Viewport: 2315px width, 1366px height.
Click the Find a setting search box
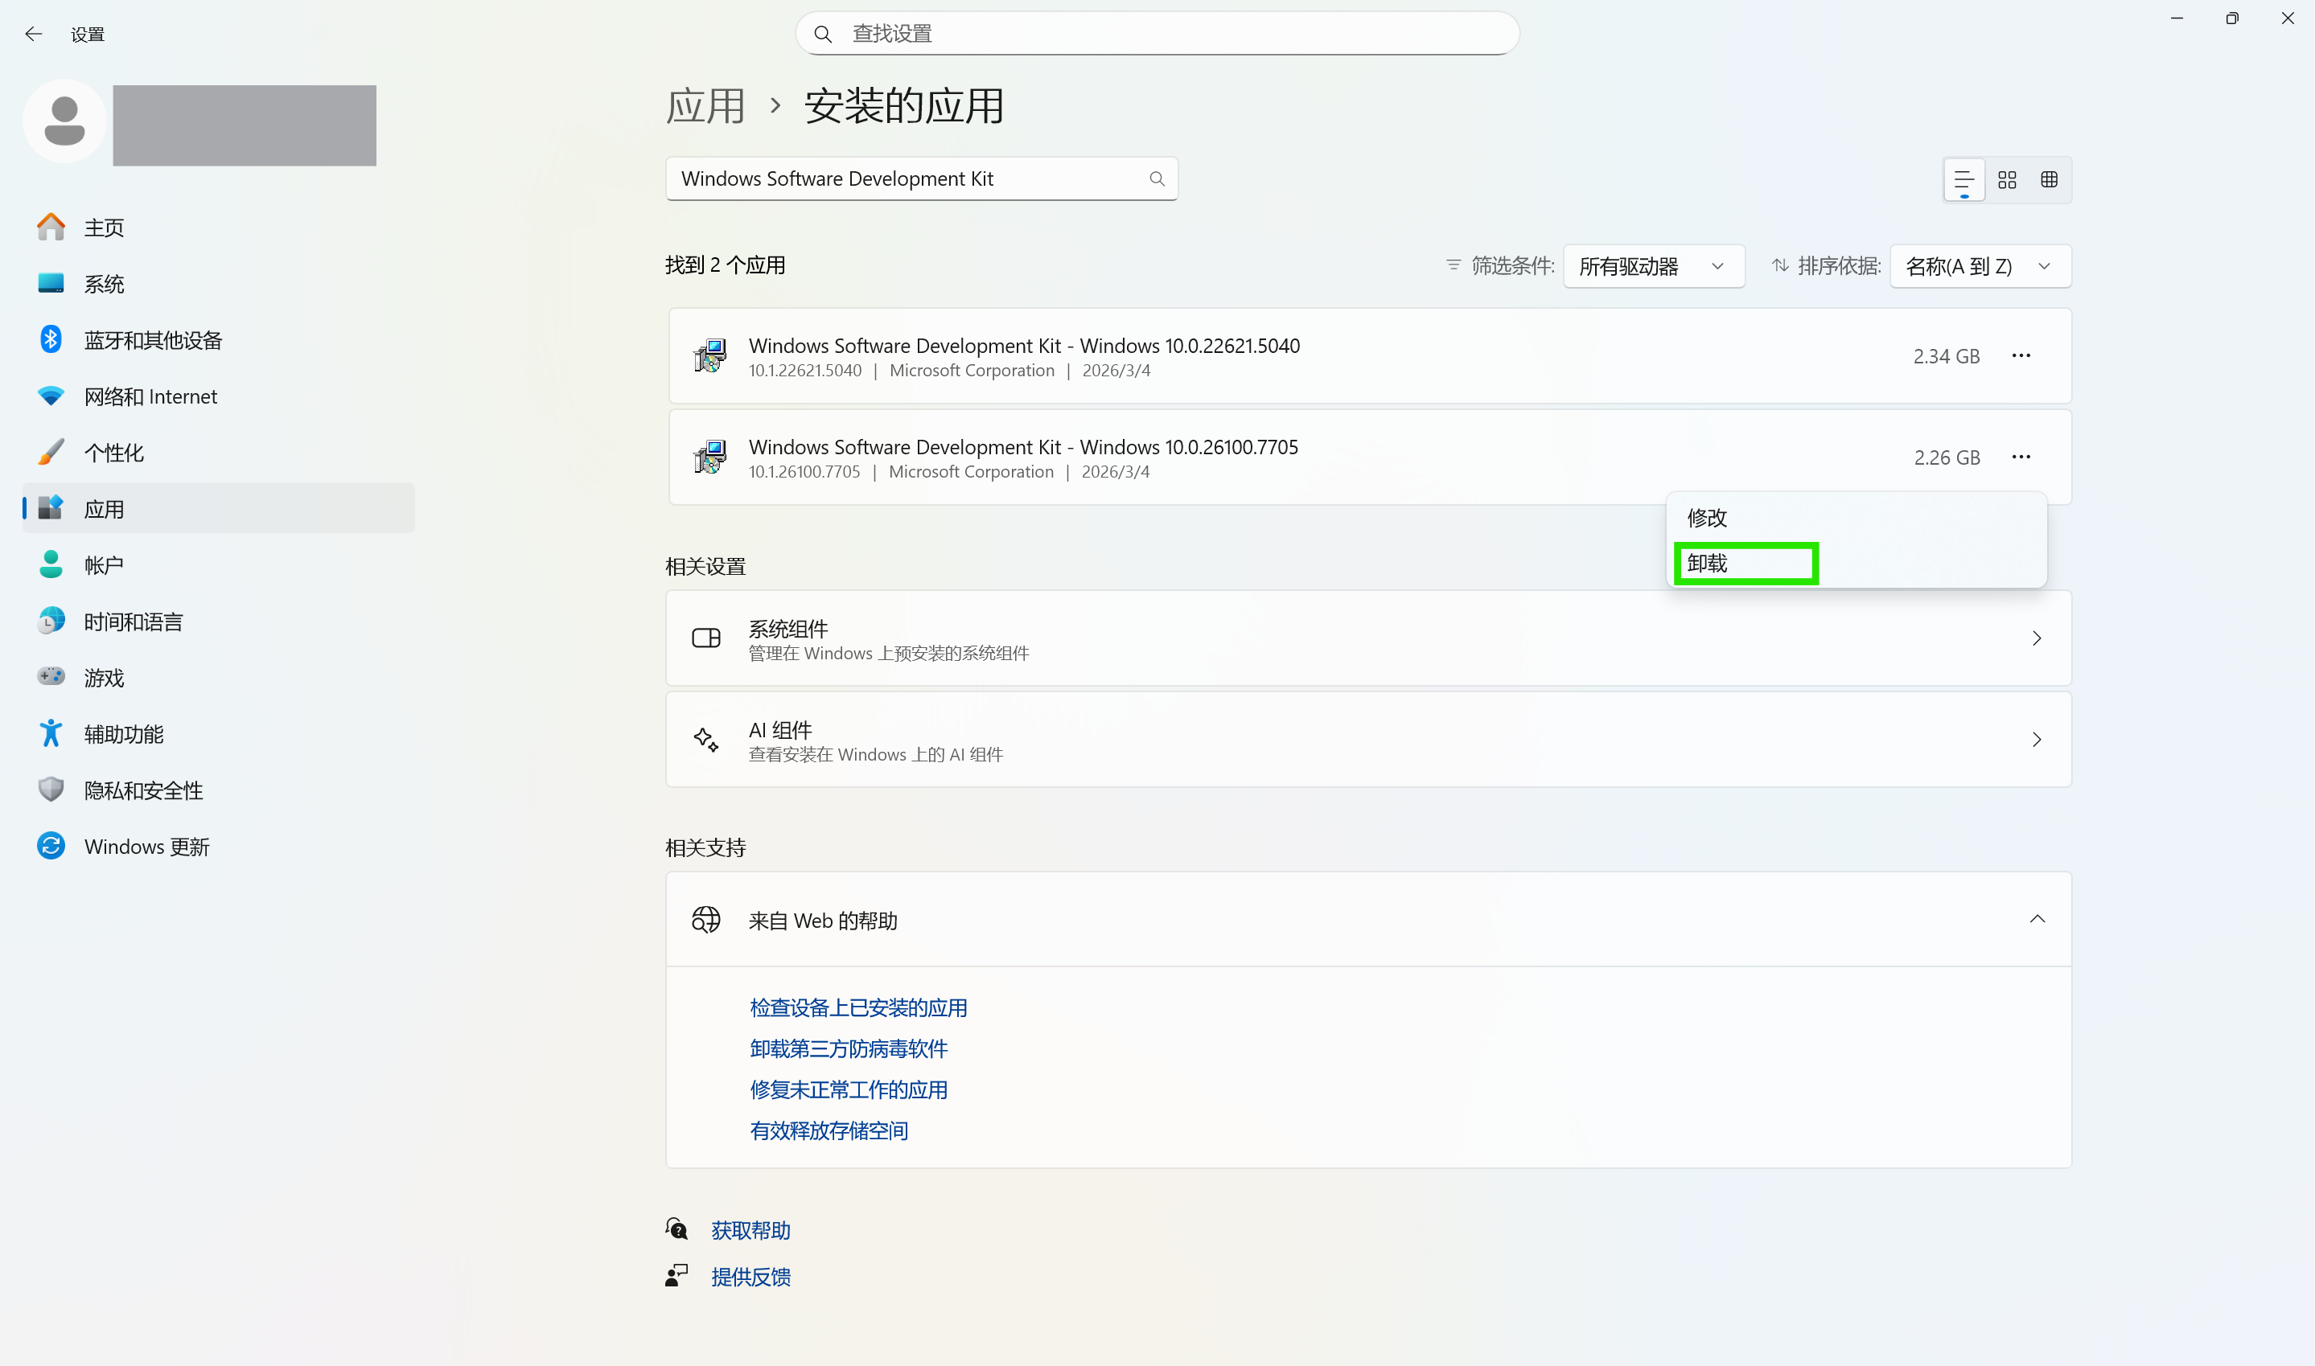1157,34
